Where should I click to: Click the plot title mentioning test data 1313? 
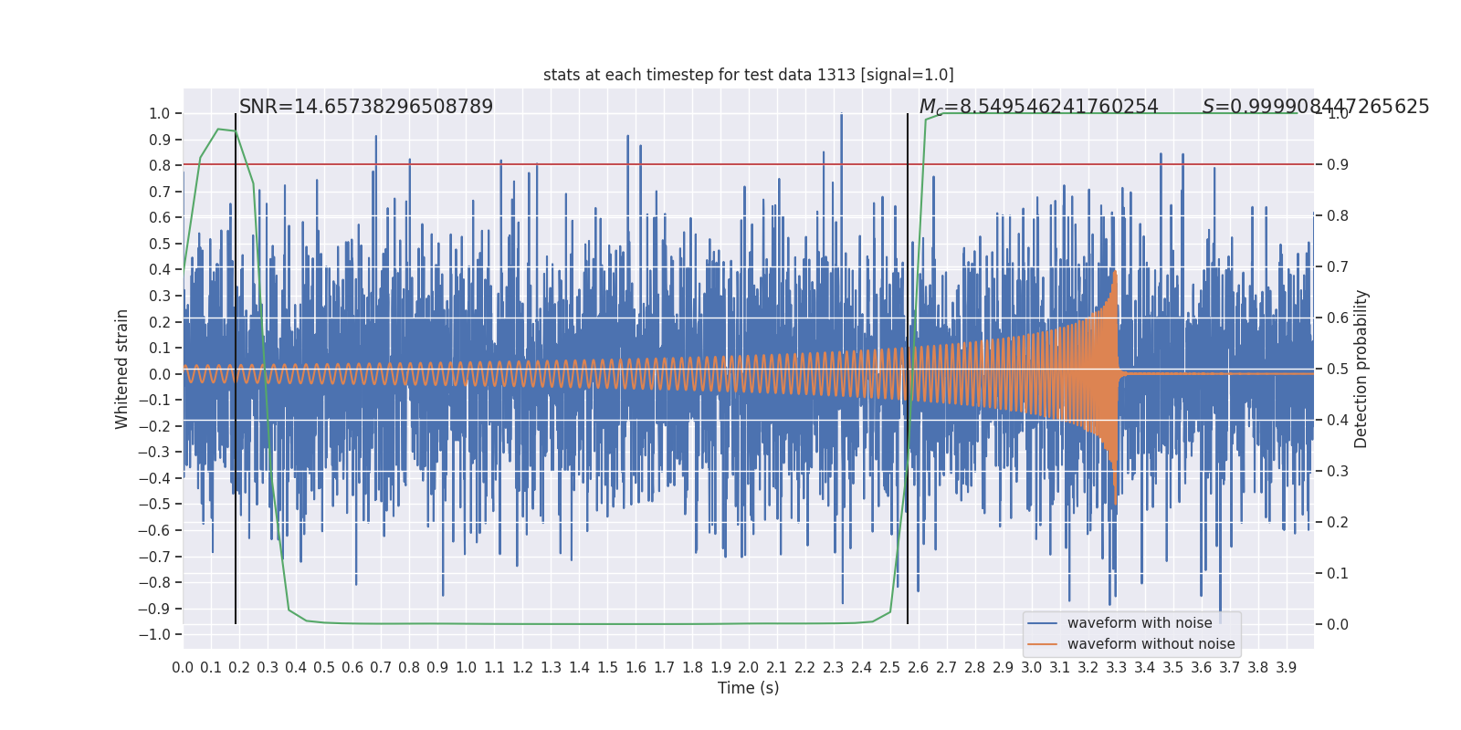click(748, 75)
